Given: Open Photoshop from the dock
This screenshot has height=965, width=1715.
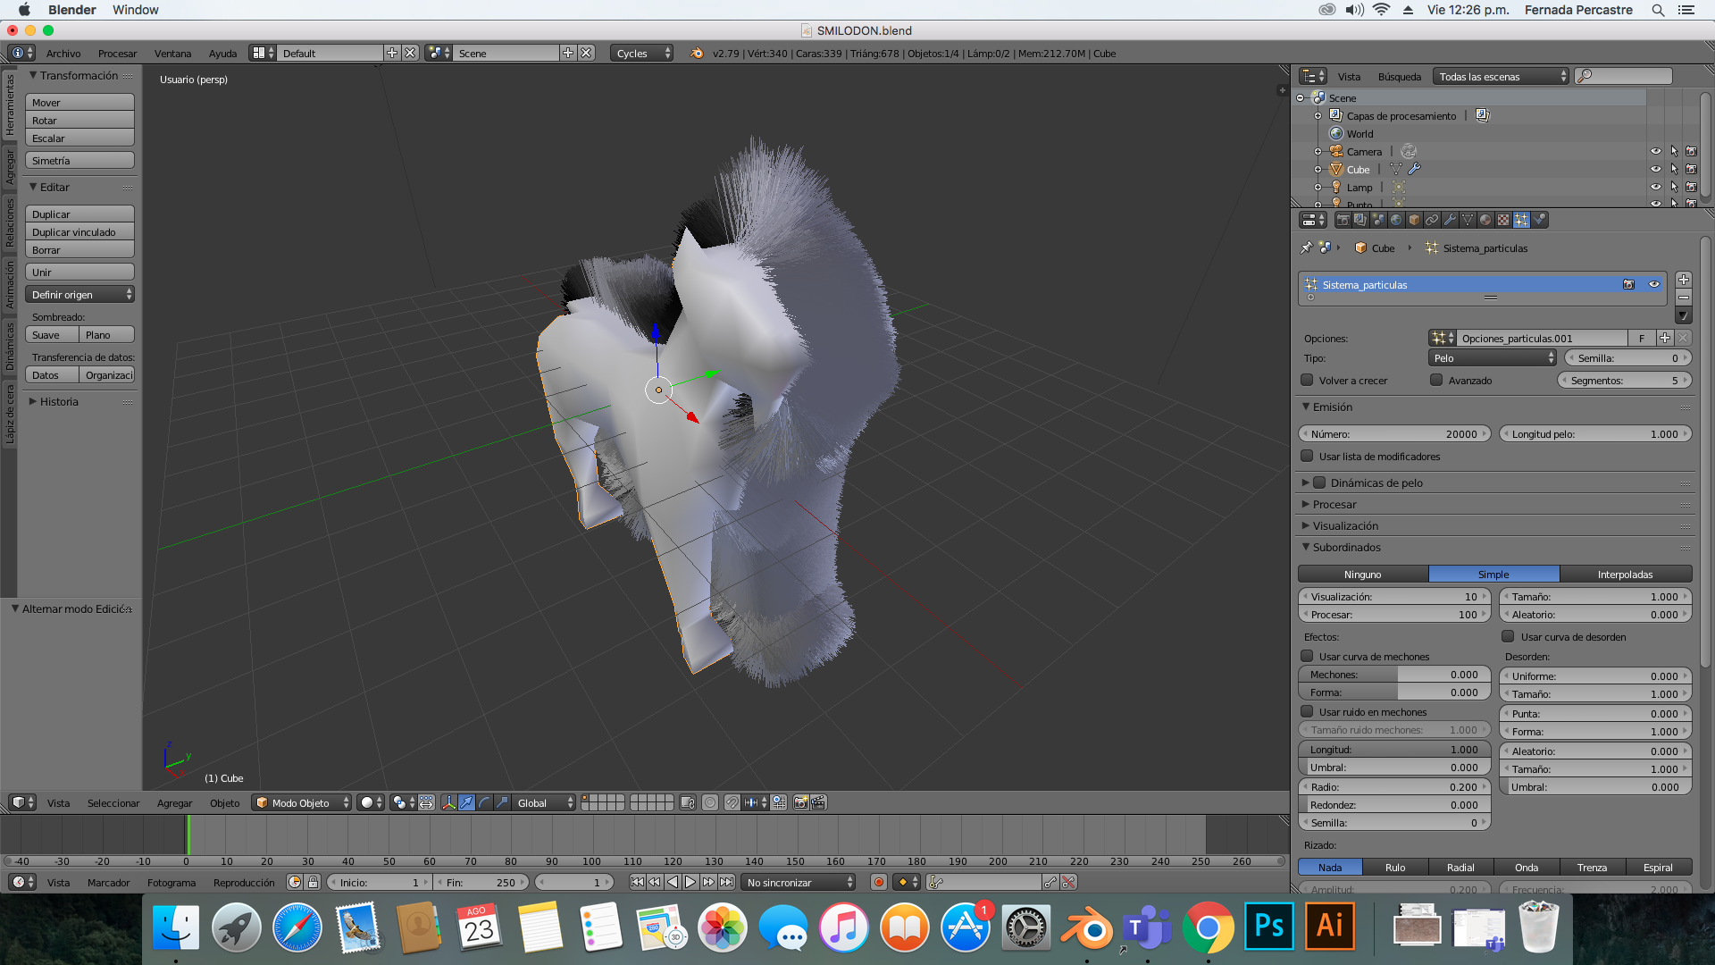Looking at the screenshot, I should point(1268,927).
